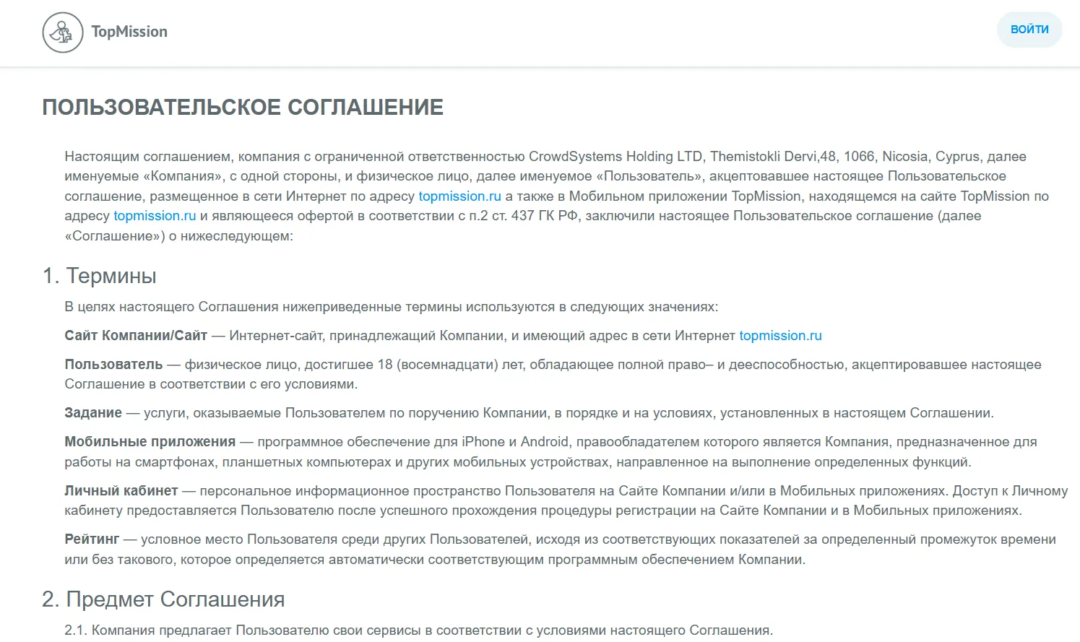The image size is (1080, 642).
Task: Click the words 'iPhone и Android'
Action: pyautogui.click(x=515, y=442)
